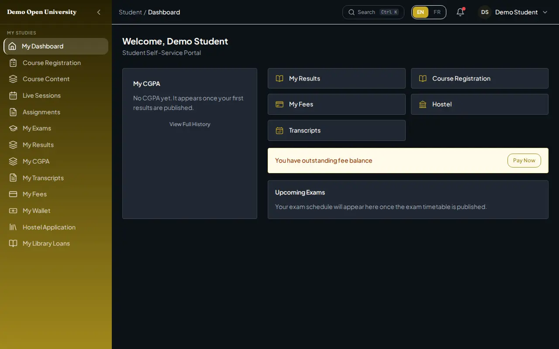The height and width of the screenshot is (349, 559).
Task: Select the EN language option
Action: coord(421,12)
